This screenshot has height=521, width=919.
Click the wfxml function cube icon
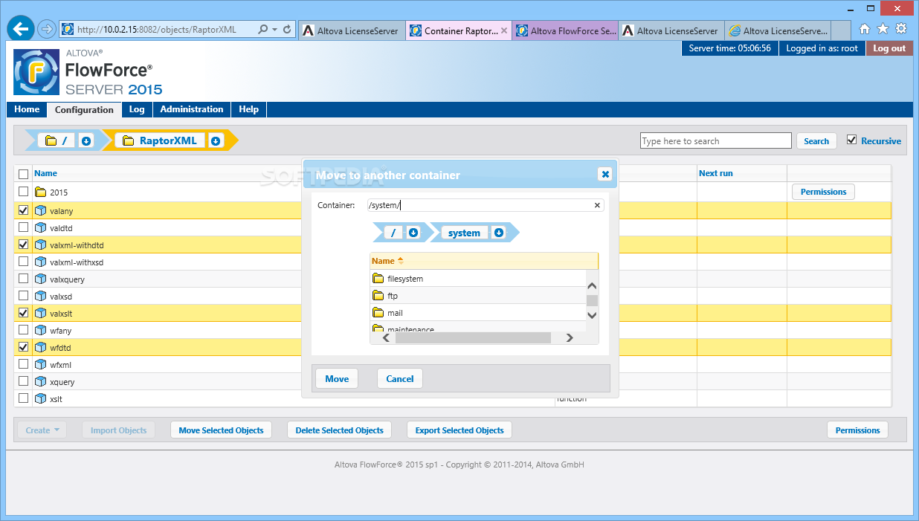pyautogui.click(x=41, y=364)
